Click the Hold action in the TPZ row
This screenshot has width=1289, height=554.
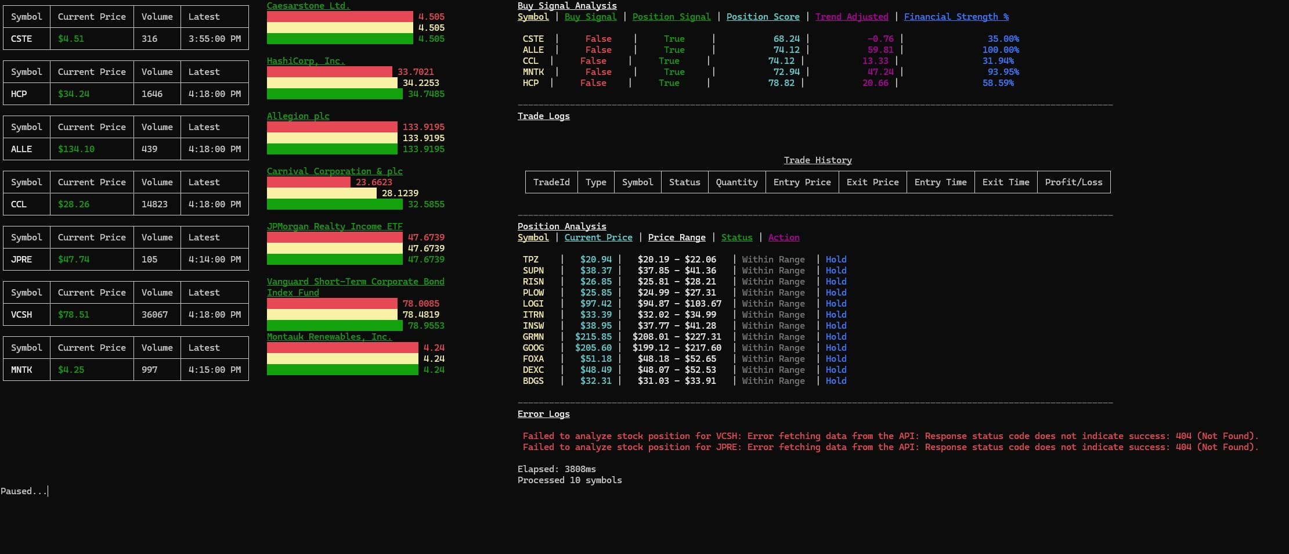tap(836, 260)
